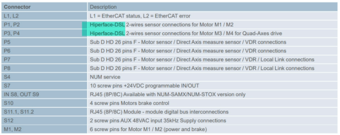Click the Connector column header
Image resolution: width=340 pixels, height=135 pixels.
click(44, 7)
